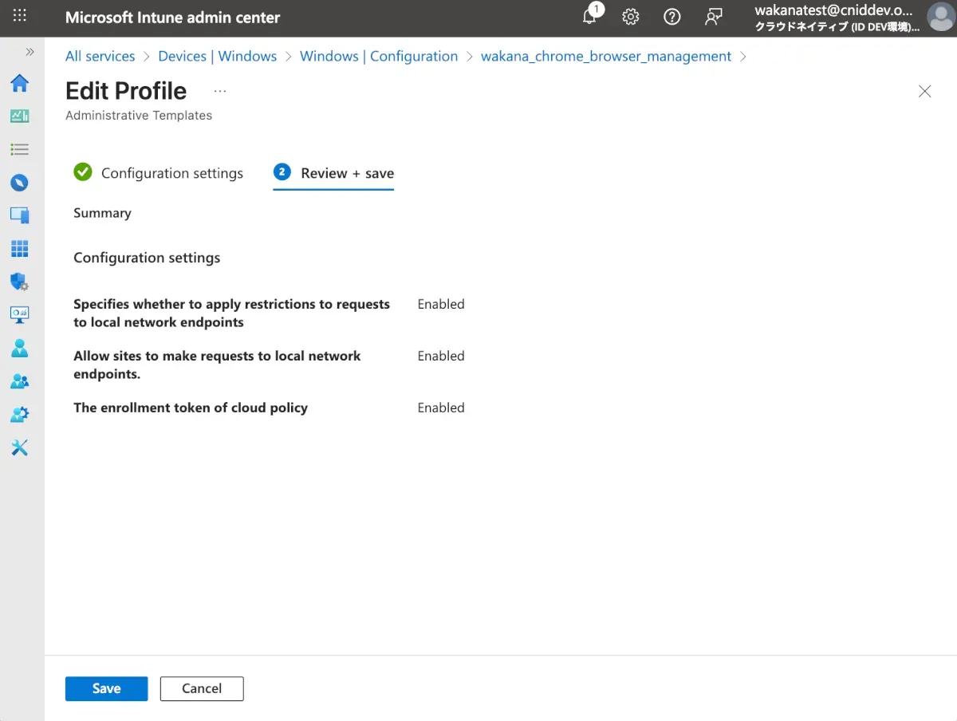The width and height of the screenshot is (957, 721).
Task: Open Users icon in sidebar
Action: tap(20, 349)
